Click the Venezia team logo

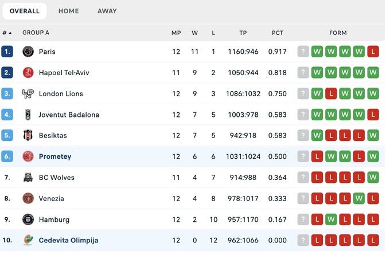click(x=28, y=199)
